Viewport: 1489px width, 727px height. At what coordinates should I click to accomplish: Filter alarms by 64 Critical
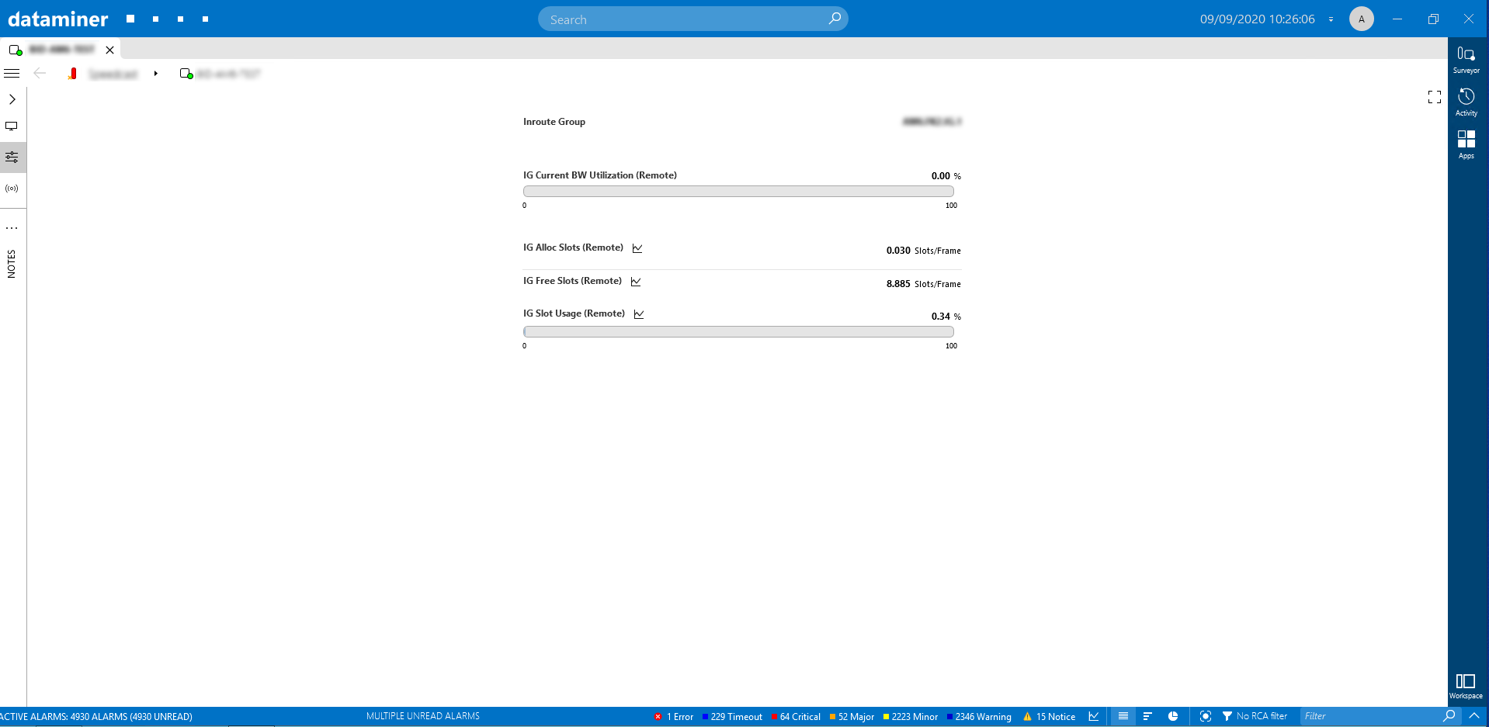796,717
